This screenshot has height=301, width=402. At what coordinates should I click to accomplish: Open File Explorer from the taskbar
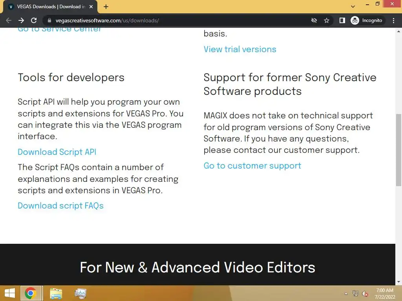(56, 293)
